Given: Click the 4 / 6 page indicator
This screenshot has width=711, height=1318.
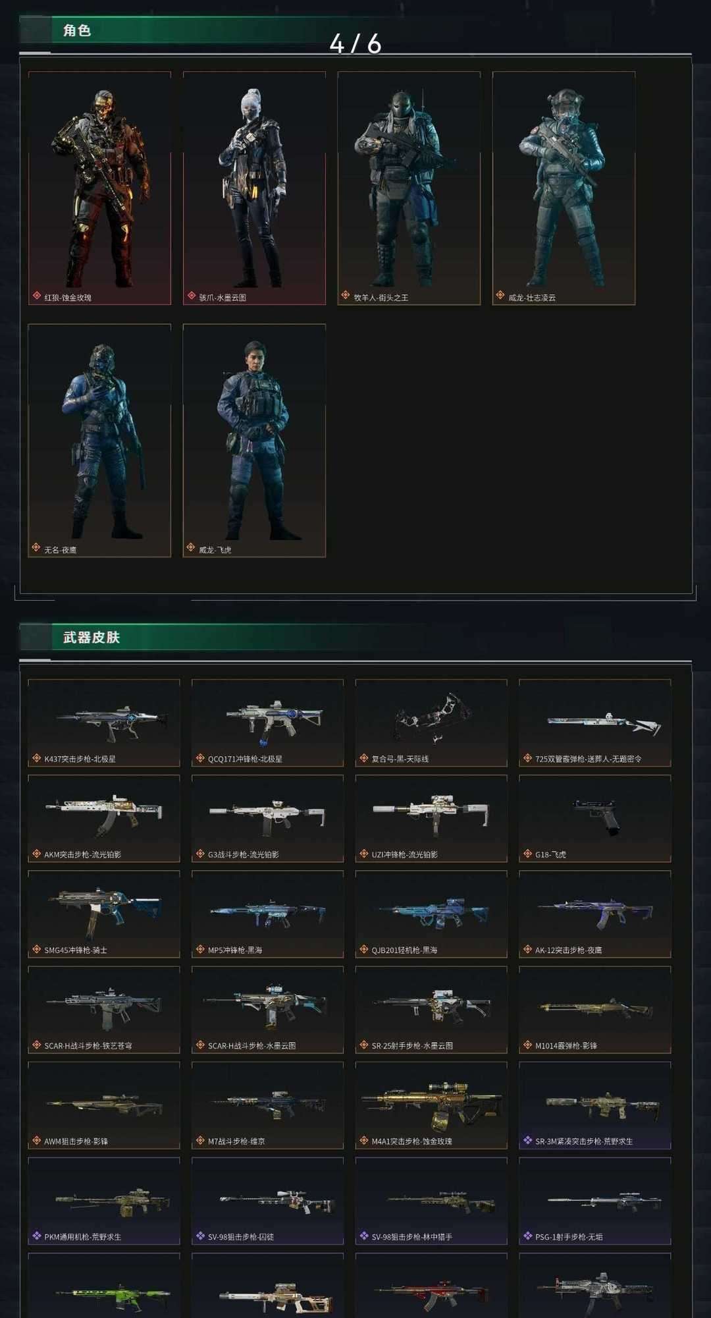Looking at the screenshot, I should coord(355,44).
